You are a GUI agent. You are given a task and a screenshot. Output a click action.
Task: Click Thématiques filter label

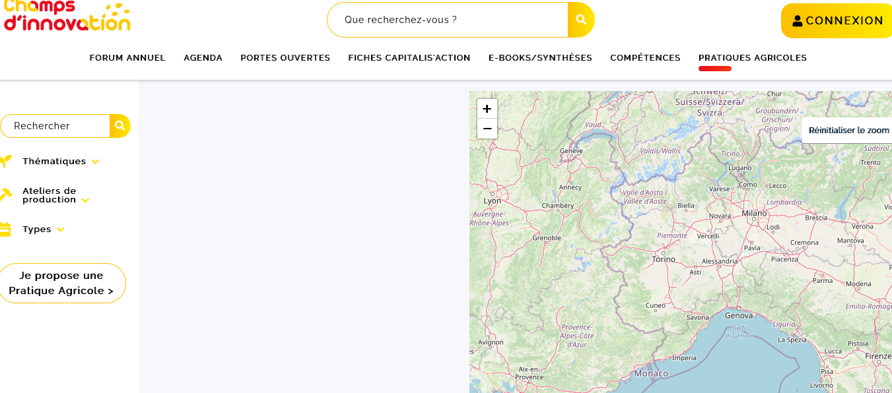(x=54, y=161)
